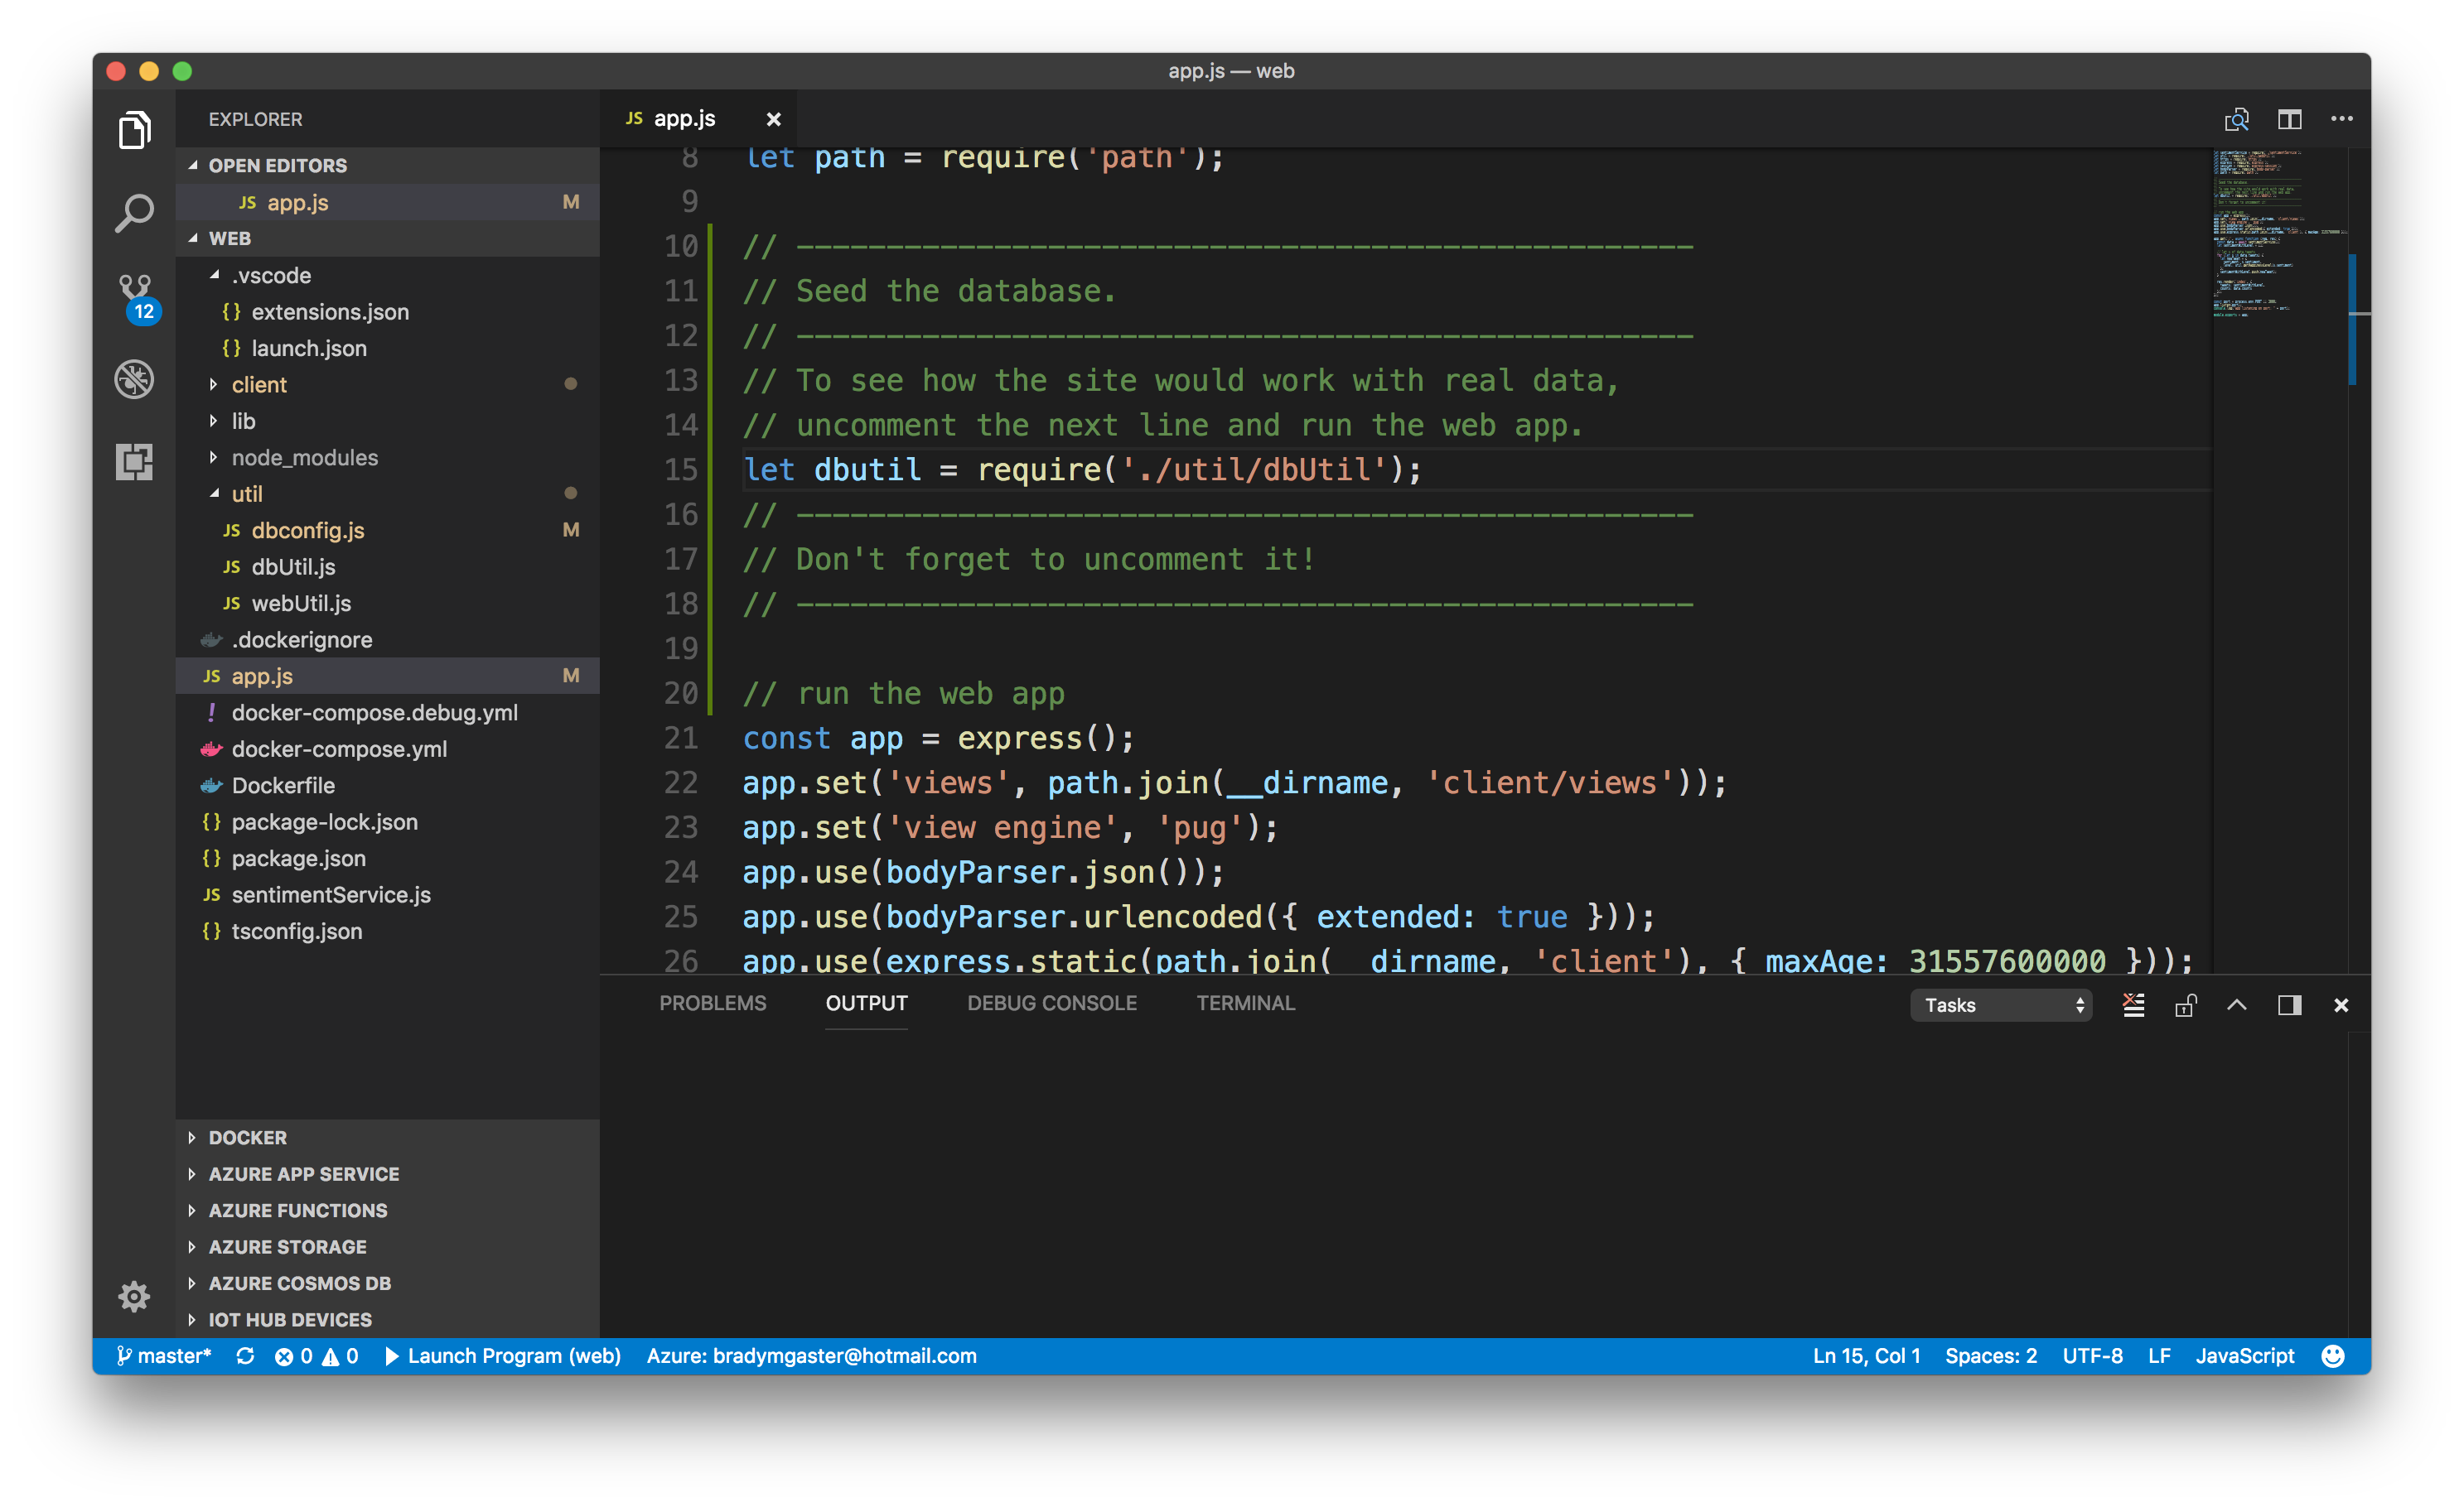Clear the output panel contents
This screenshot has width=2464, height=1507.
tap(2133, 1005)
